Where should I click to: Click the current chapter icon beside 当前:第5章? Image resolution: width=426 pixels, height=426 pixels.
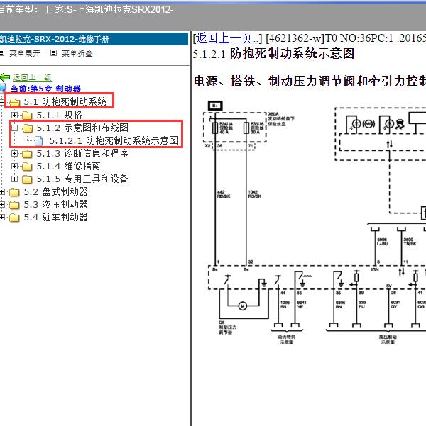(x=3, y=88)
